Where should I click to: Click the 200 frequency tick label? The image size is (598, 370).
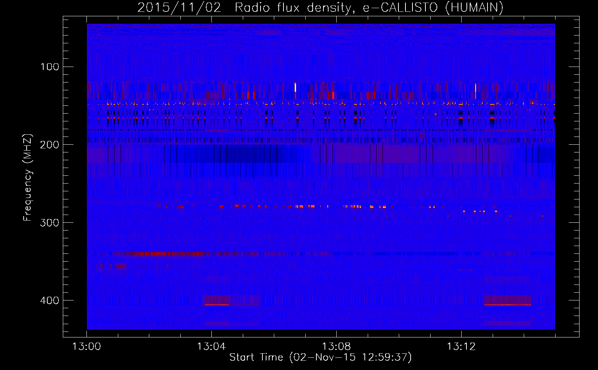click(50, 145)
